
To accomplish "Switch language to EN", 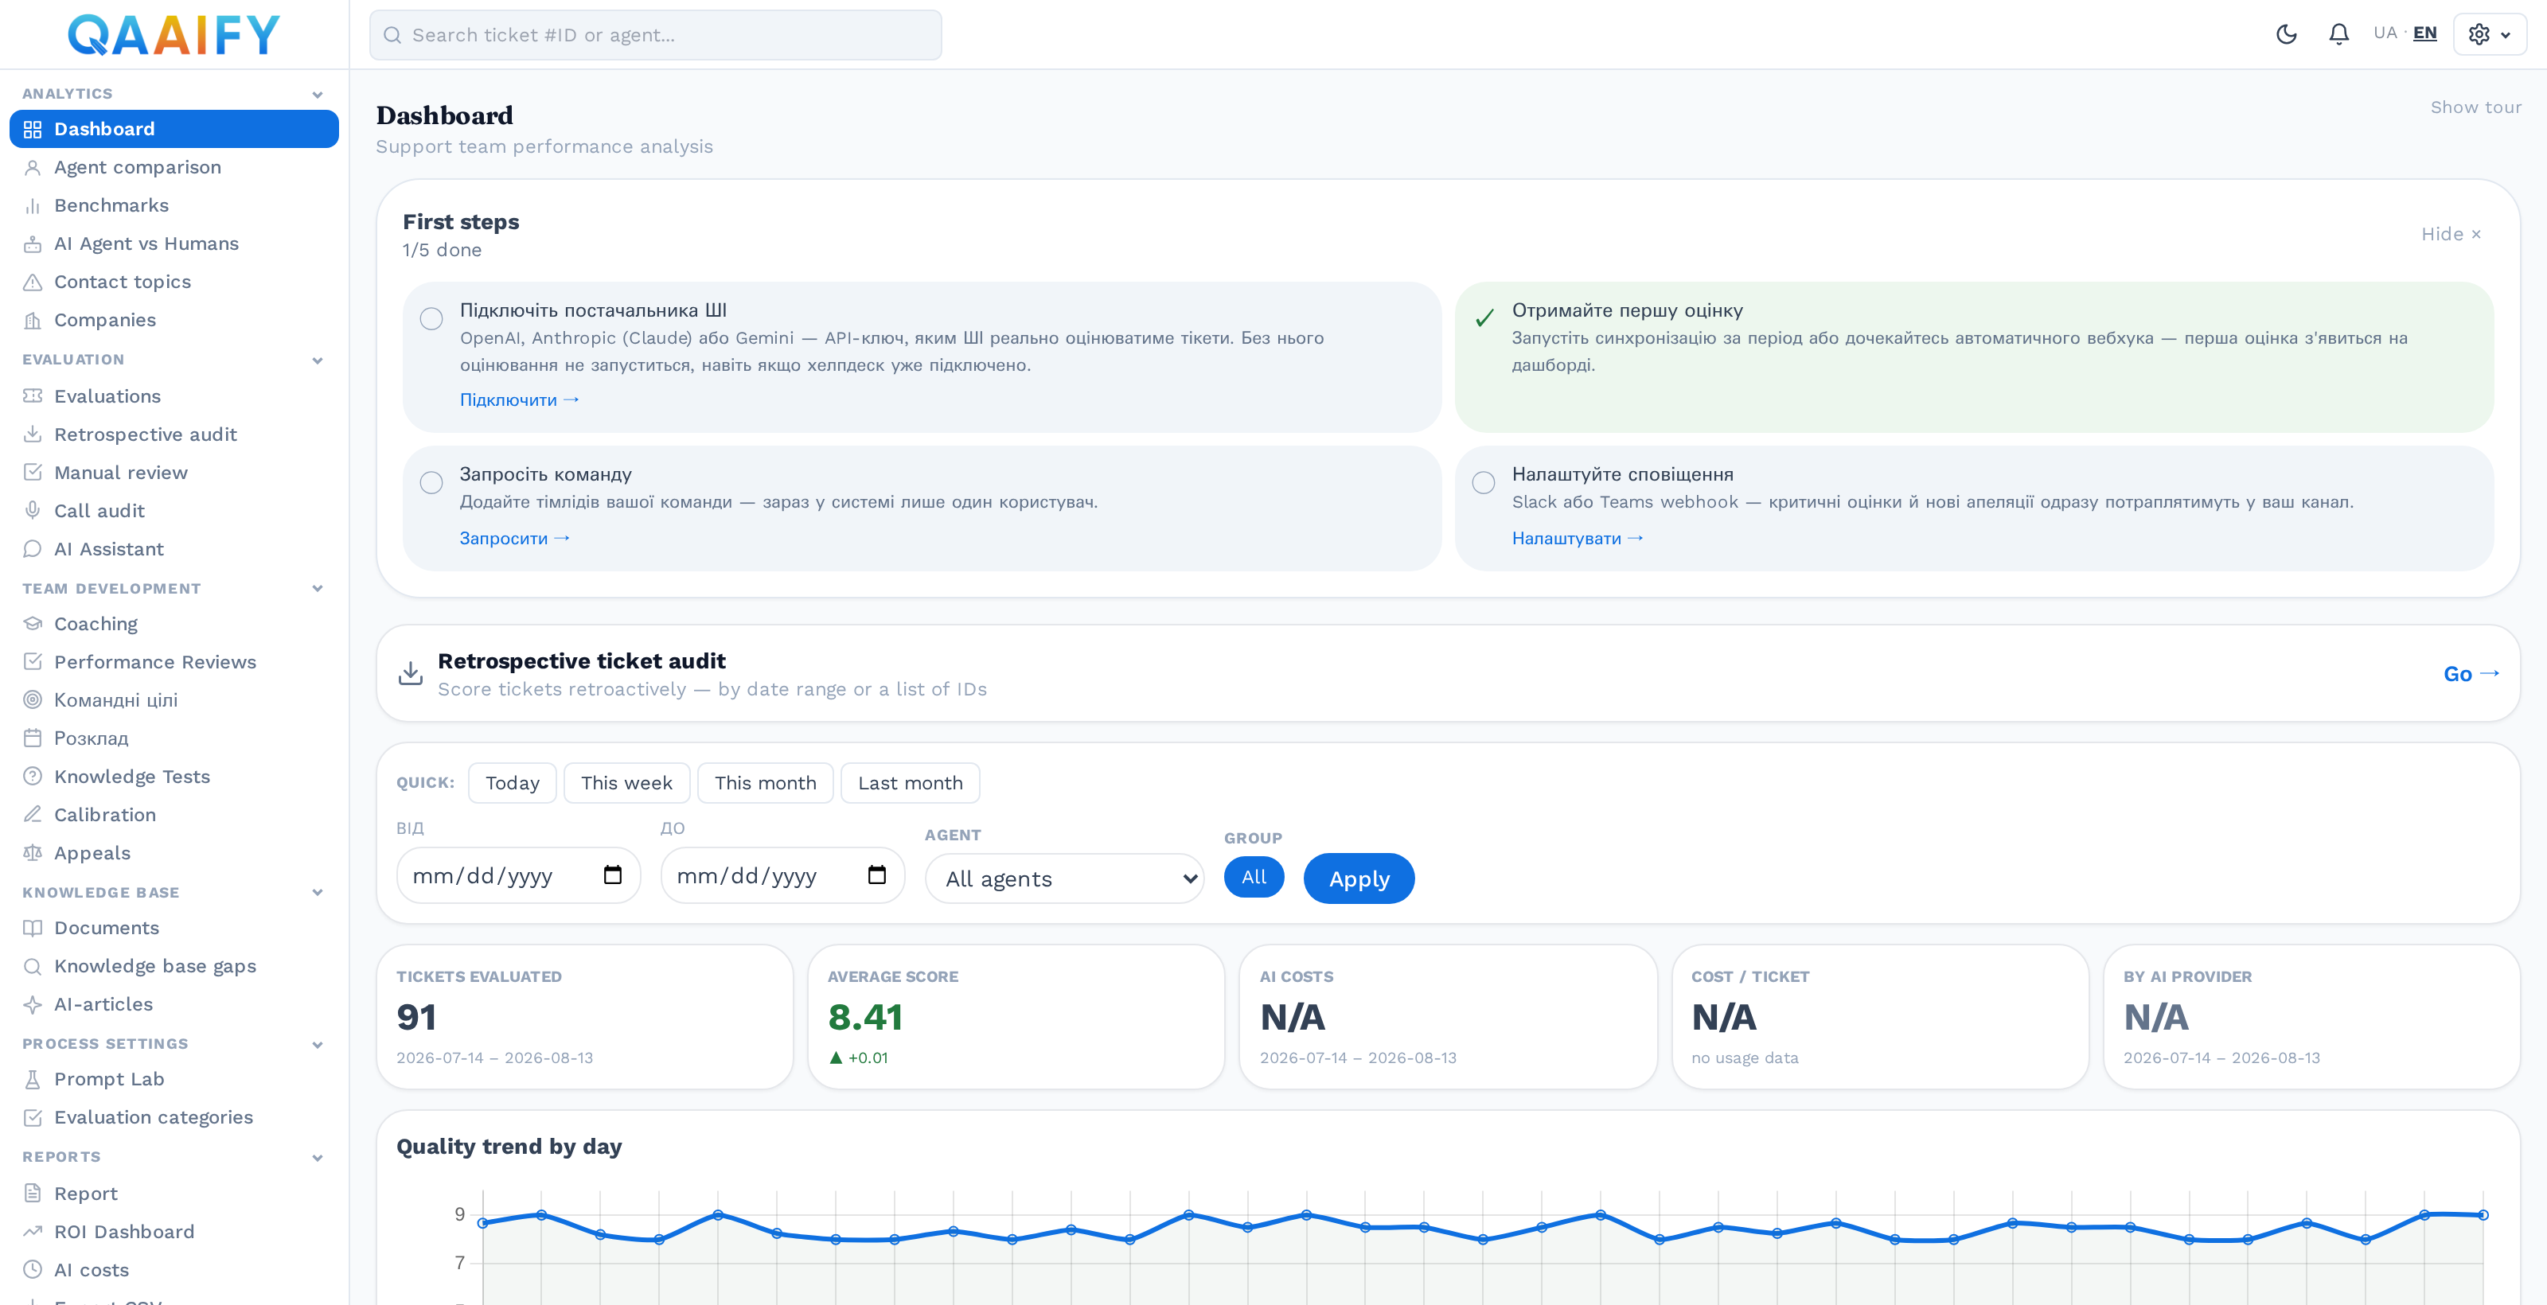I will click(x=2424, y=33).
